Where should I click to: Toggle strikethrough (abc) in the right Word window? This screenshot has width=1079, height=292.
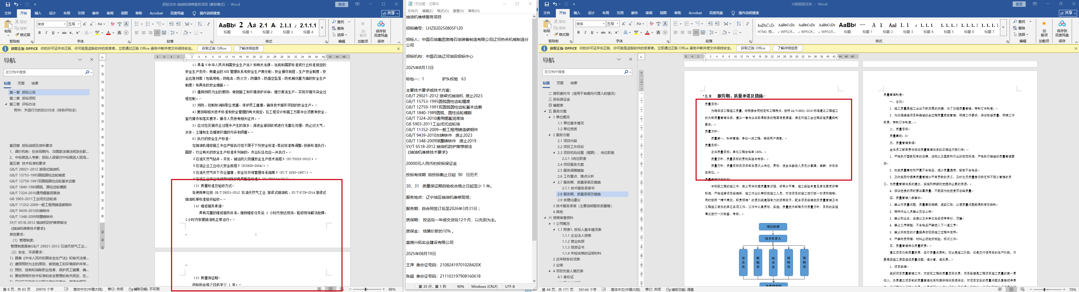pyautogui.click(x=604, y=33)
